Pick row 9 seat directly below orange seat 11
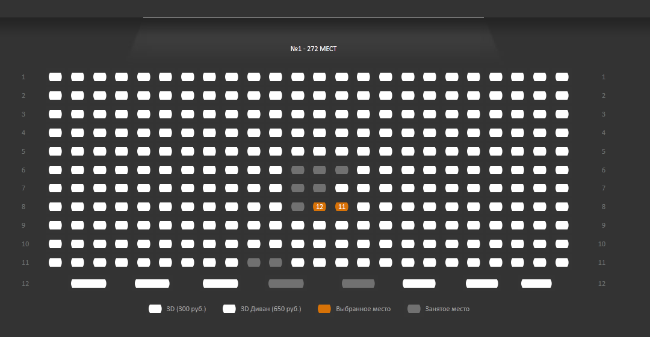This screenshot has width=650, height=337. pos(342,225)
